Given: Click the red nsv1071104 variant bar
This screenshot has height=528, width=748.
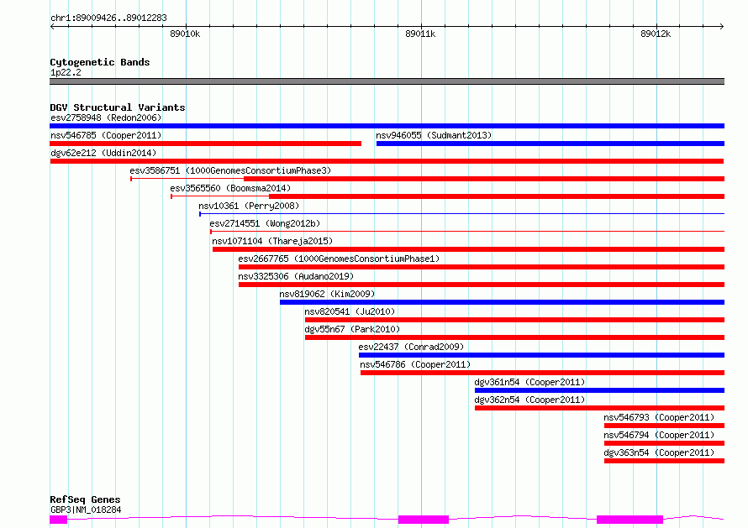Looking at the screenshot, I should click(x=468, y=249).
